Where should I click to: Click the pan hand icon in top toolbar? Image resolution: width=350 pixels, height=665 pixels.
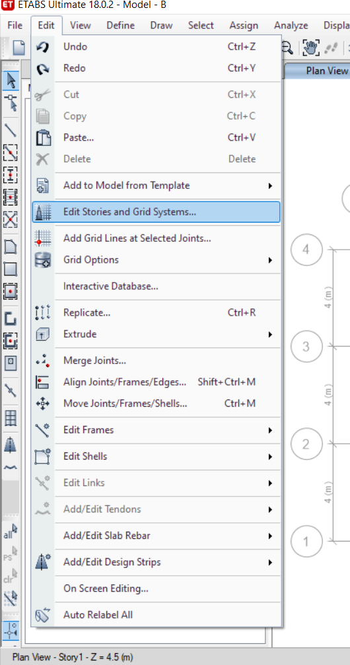coord(310,48)
